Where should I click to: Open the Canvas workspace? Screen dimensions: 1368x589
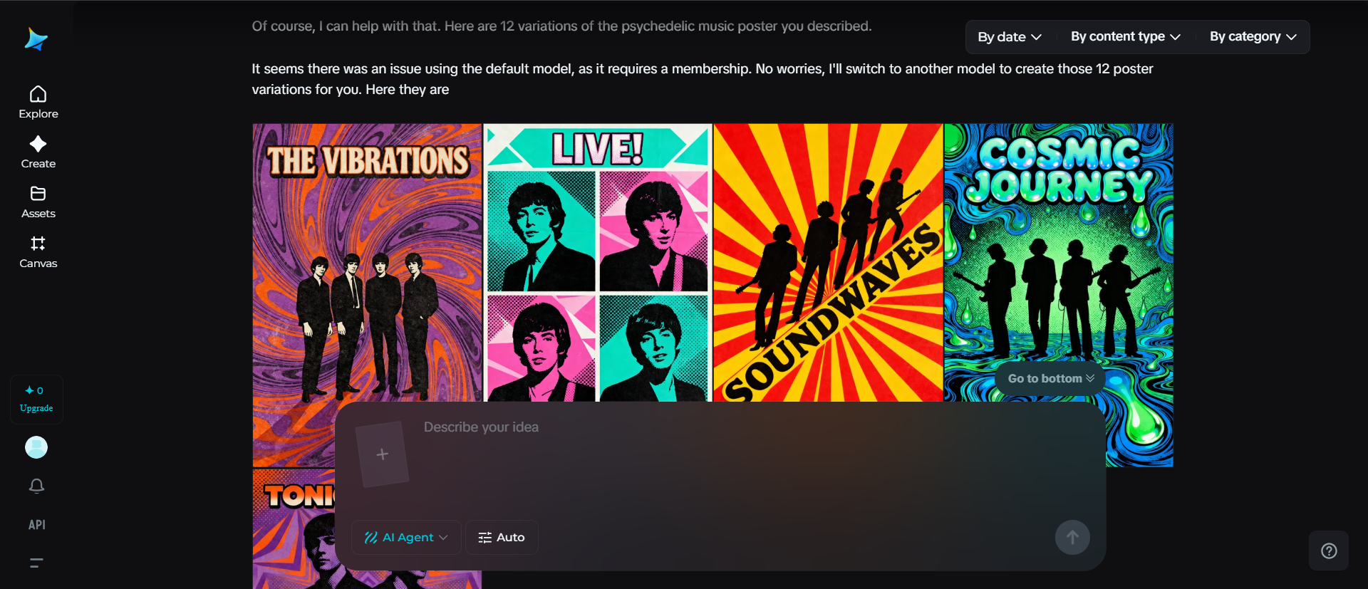tap(38, 252)
